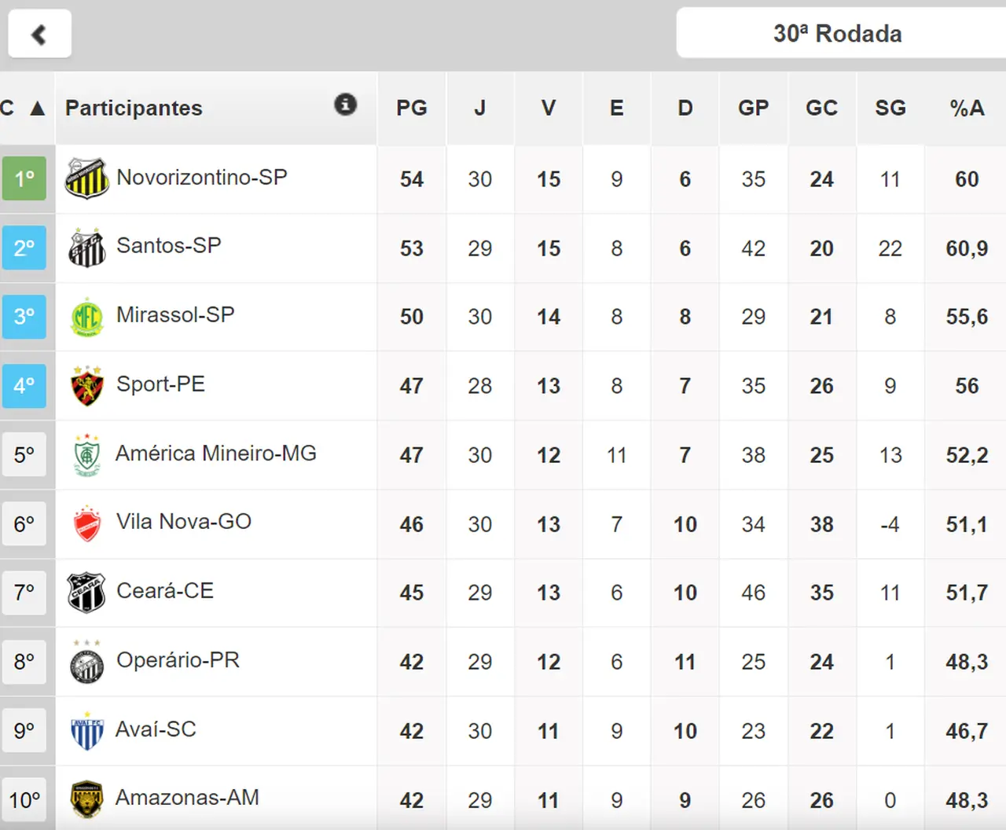Click the Ceará-CE team crest
This screenshot has width=1006, height=830.
point(86,592)
